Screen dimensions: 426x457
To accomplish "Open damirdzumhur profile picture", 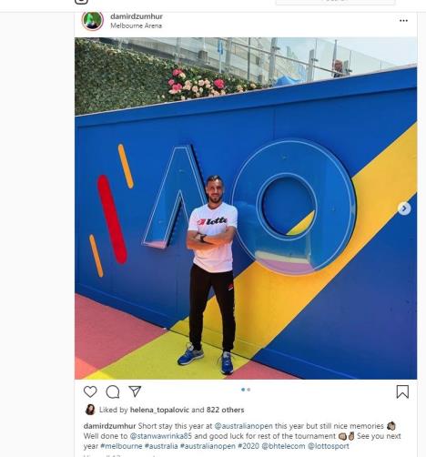I will pyautogui.click(x=93, y=20).
